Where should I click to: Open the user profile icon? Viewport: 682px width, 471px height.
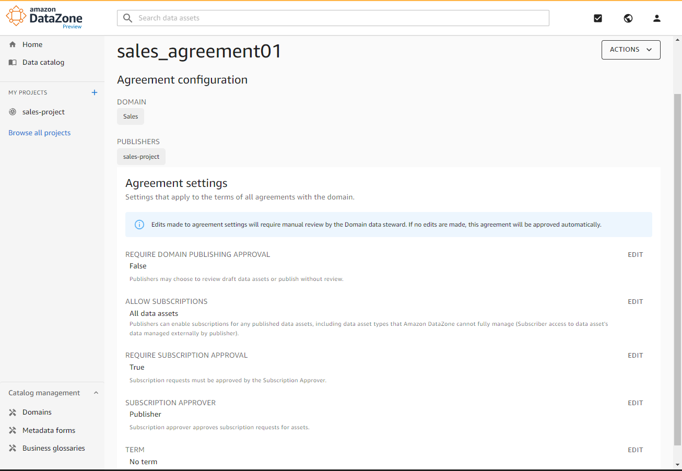(x=657, y=18)
